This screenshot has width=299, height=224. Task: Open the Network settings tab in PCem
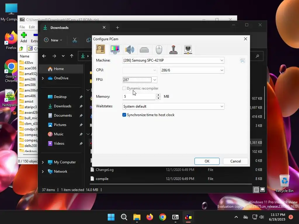(188, 50)
